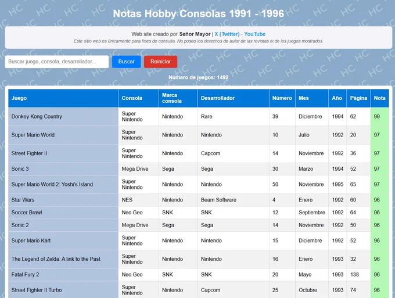395x298 pixels.
Task: Click Enero month in the Star Wars row
Action: tap(312, 200)
